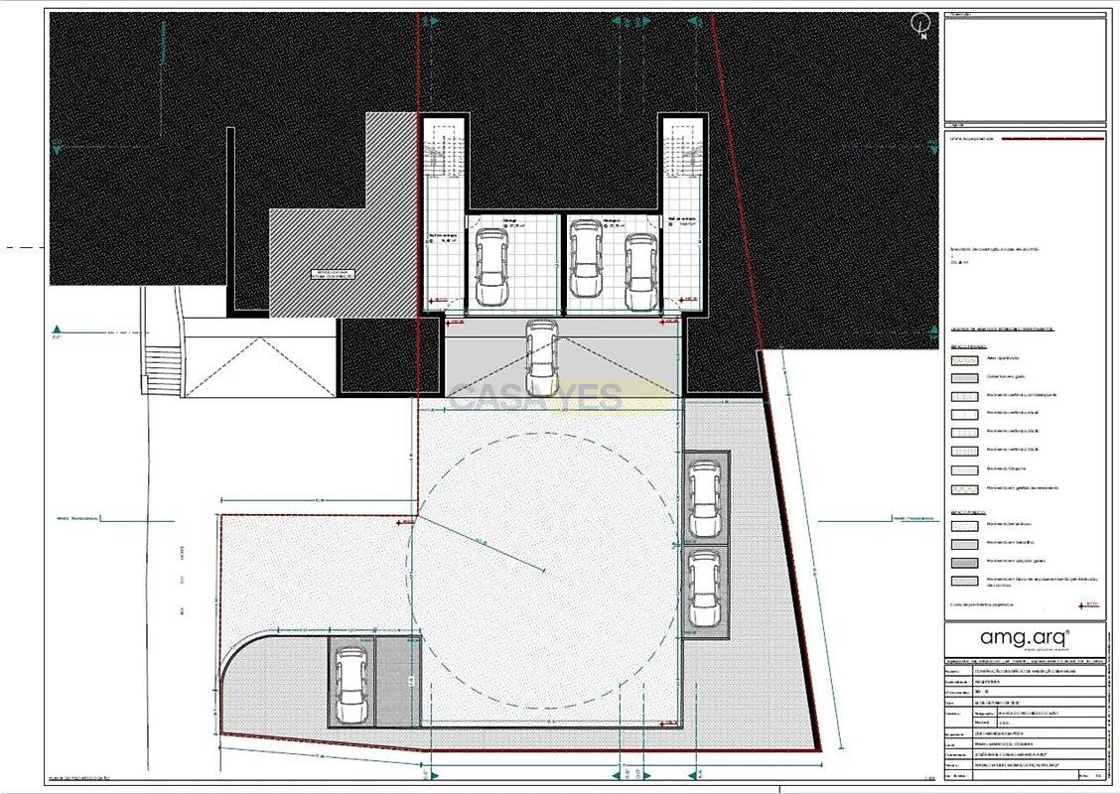The height and width of the screenshot is (794, 1120).
Task: Select the label box inside the diagonal-hatched building
Action: click(333, 274)
